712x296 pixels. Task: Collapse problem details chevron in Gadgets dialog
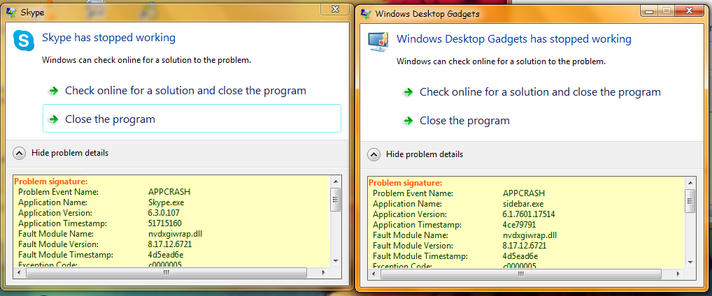(373, 154)
